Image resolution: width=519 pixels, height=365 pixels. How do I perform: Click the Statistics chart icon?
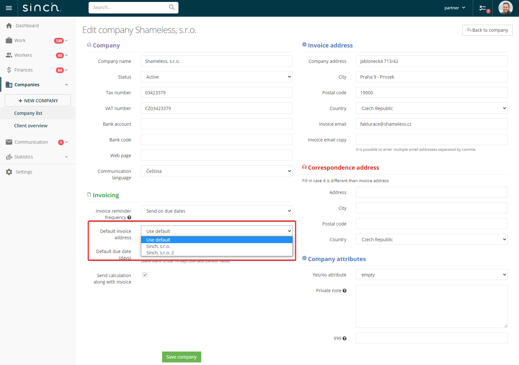(x=9, y=157)
